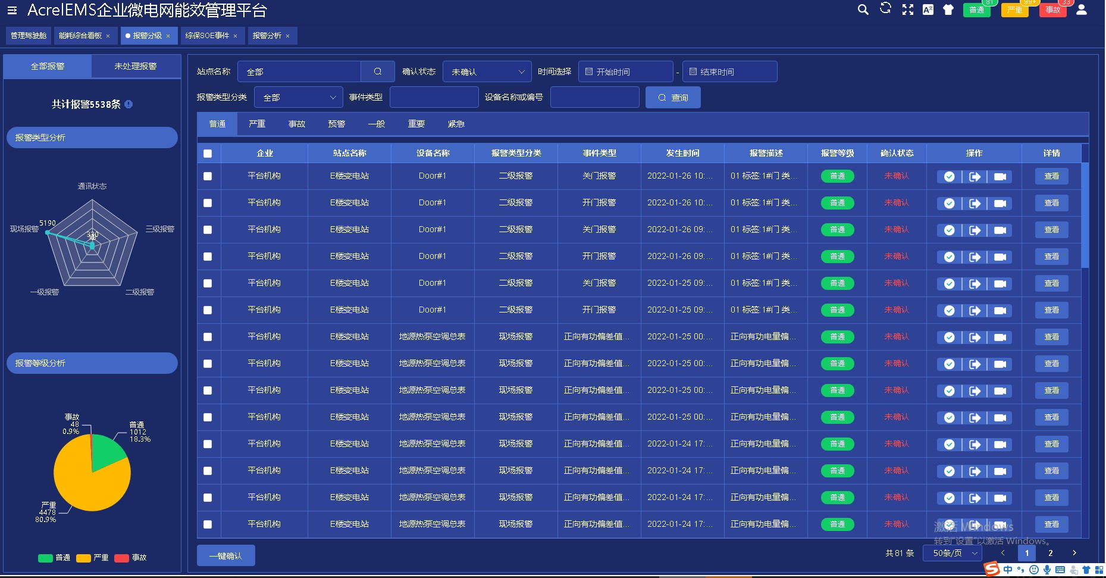The height and width of the screenshot is (578, 1106).
Task: Open the 报警类型分类 dropdown
Action: pyautogui.click(x=299, y=98)
